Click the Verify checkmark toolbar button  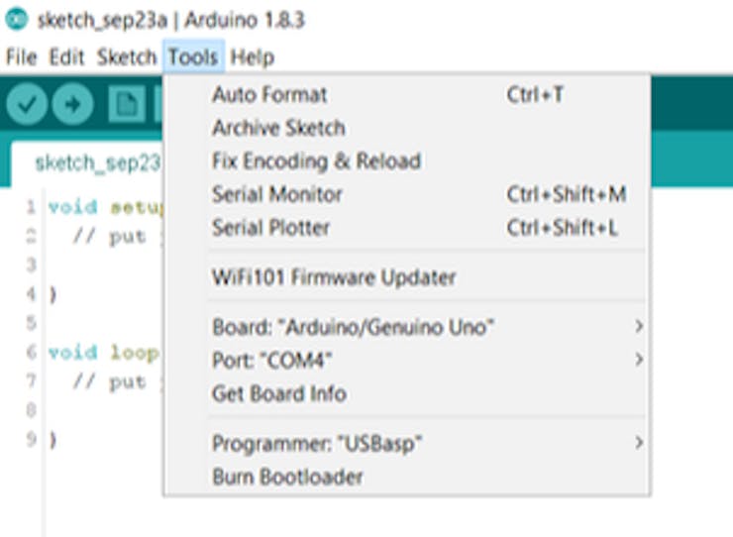27,104
